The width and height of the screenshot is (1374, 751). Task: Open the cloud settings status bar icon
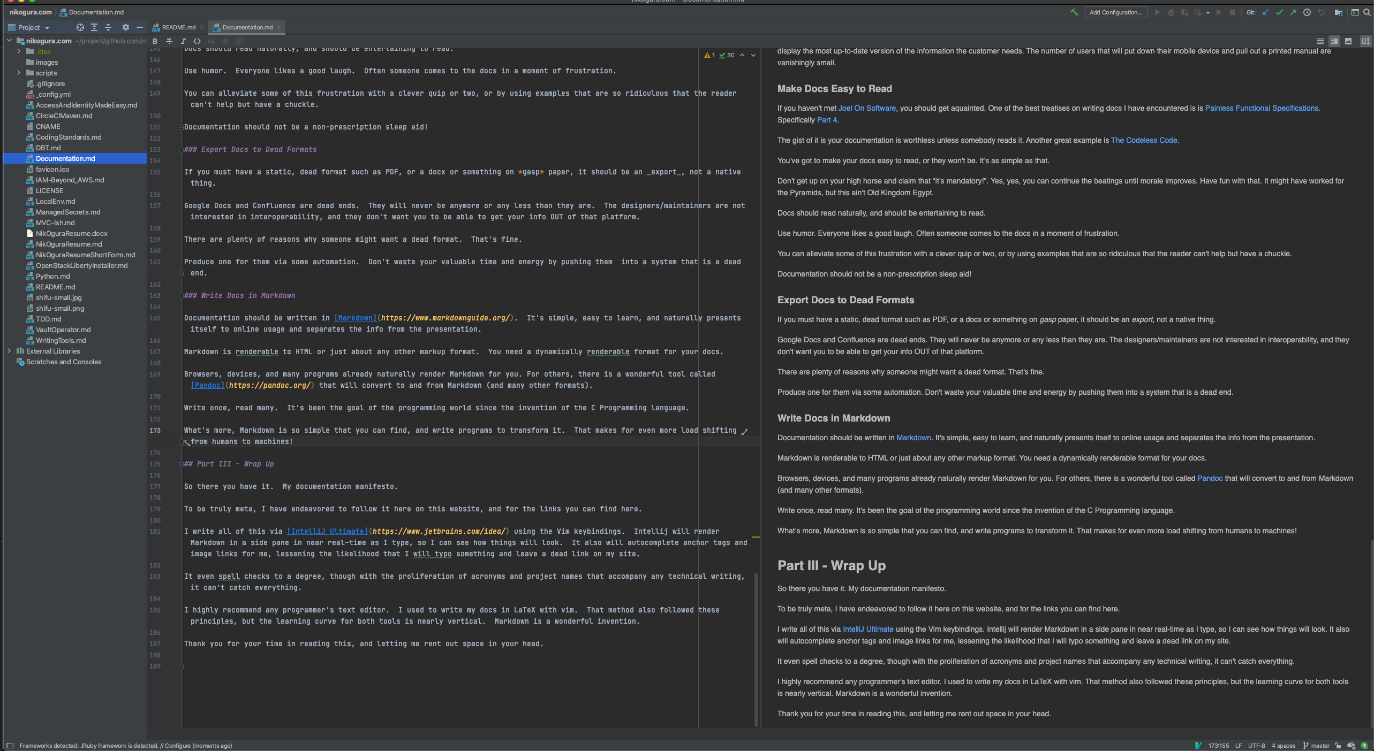click(1351, 746)
